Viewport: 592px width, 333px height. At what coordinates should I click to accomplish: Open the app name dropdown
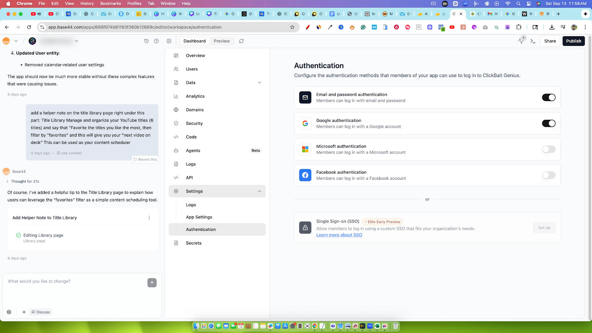tap(77, 41)
